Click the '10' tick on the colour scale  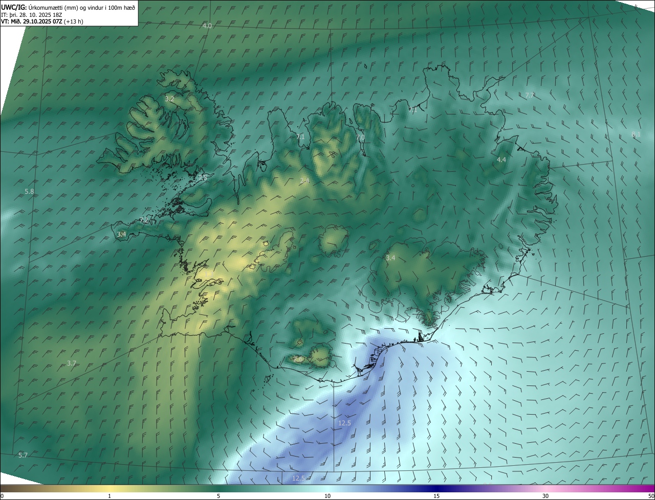pyautogui.click(x=327, y=496)
